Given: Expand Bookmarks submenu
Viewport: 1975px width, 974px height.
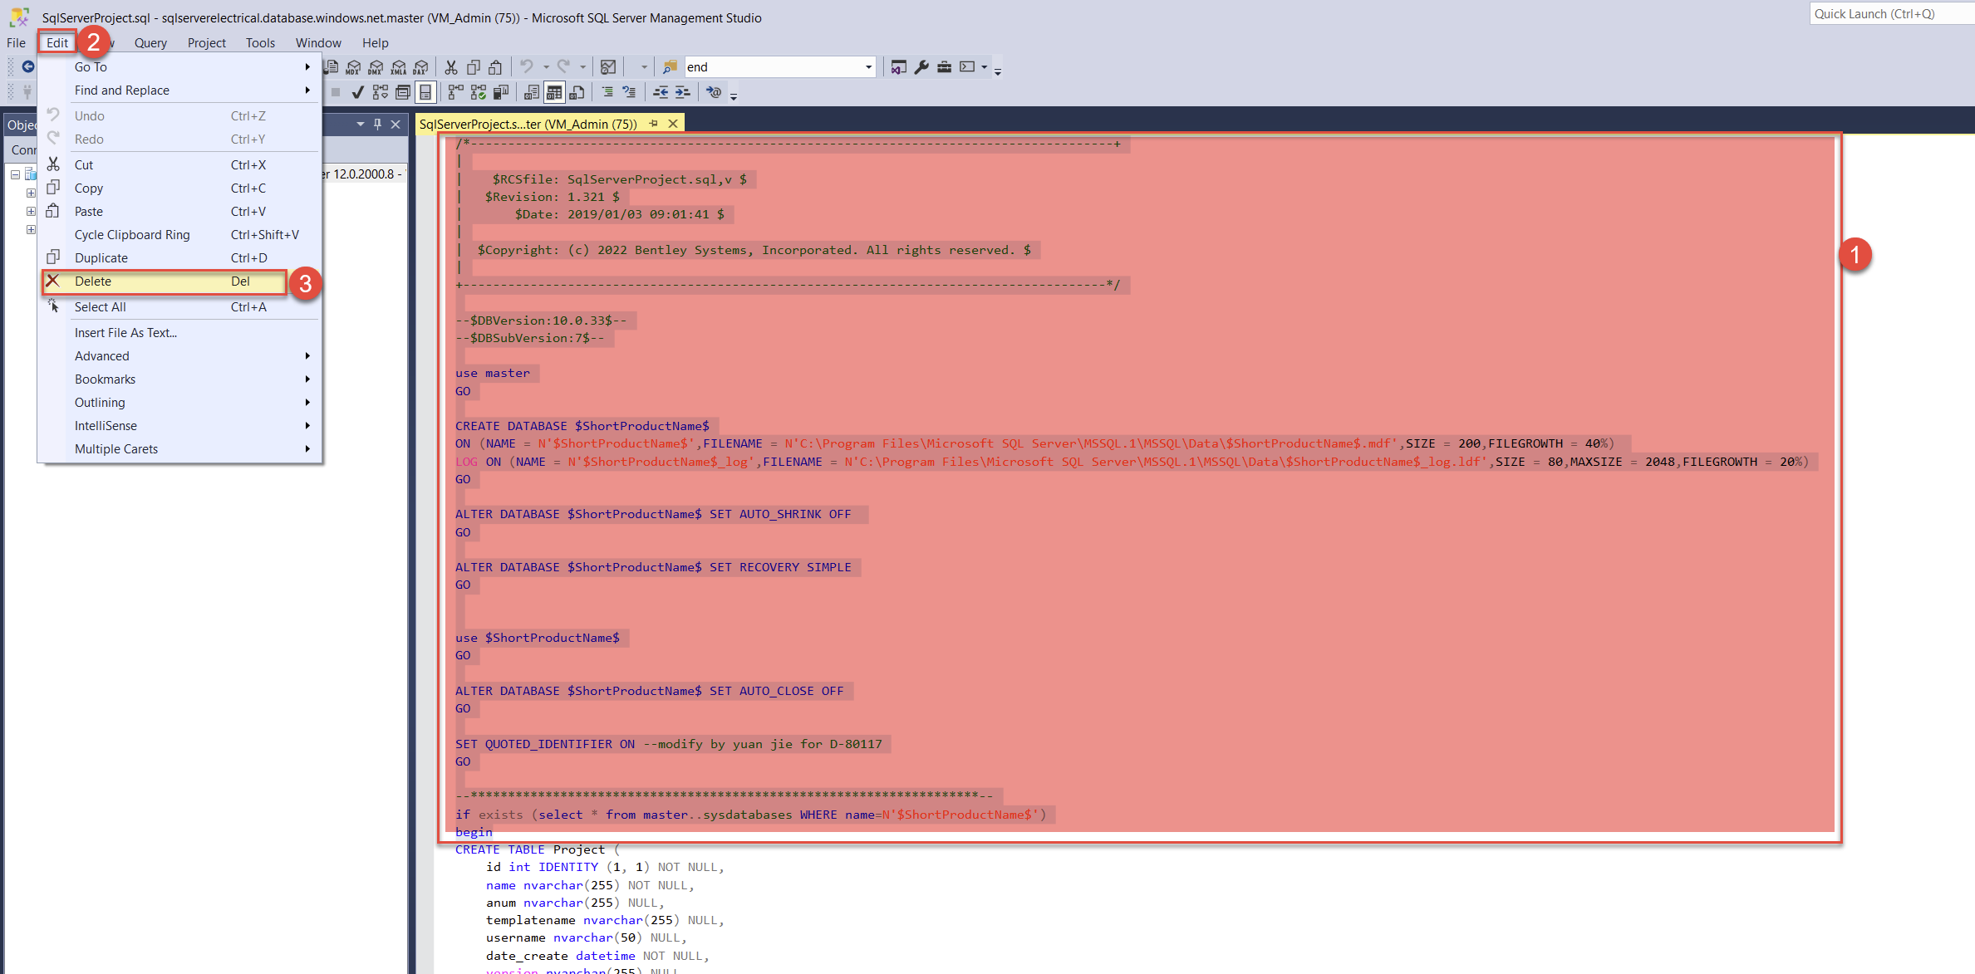Looking at the screenshot, I should pyautogui.click(x=181, y=379).
